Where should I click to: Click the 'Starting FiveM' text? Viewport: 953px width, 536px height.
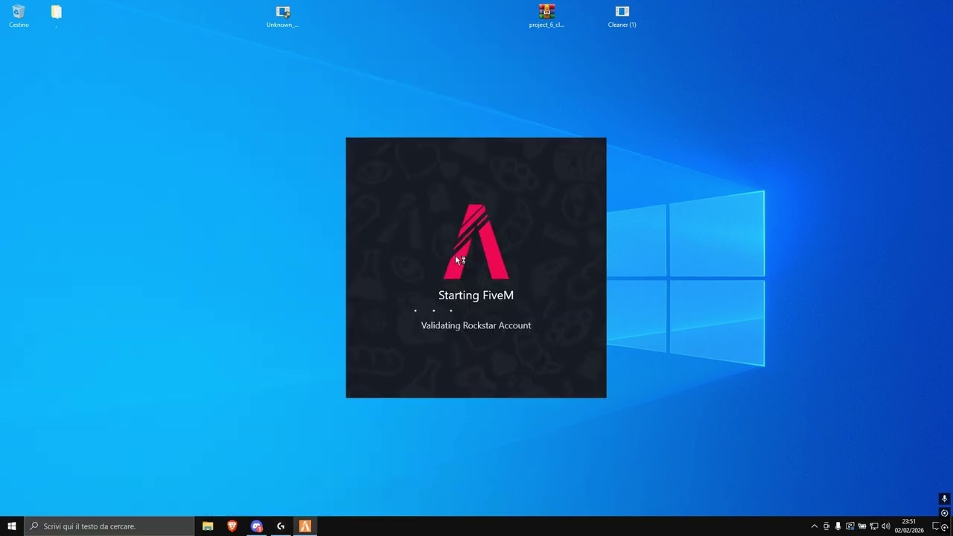(476, 296)
